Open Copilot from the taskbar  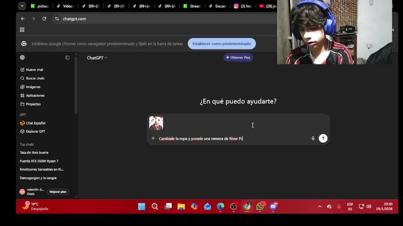[194, 207]
